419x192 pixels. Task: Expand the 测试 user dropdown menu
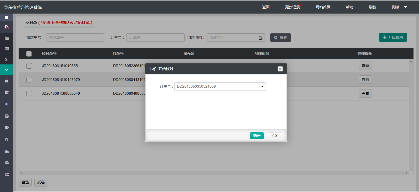tap(399, 7)
